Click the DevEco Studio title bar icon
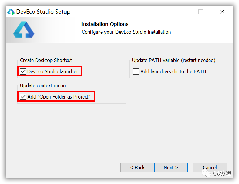This screenshot has width=239, height=184. (11, 12)
